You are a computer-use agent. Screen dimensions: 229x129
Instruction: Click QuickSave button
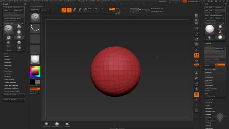(162, 1)
